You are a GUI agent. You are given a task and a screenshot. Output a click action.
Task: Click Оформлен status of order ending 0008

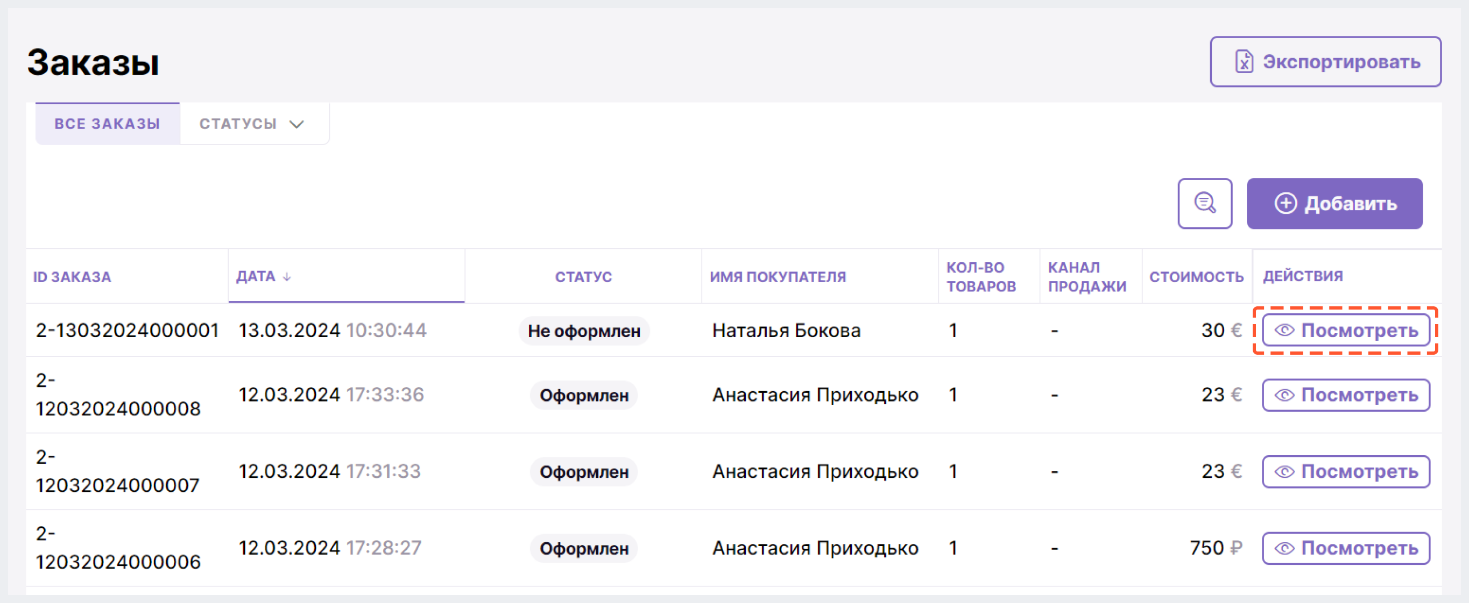coord(584,395)
